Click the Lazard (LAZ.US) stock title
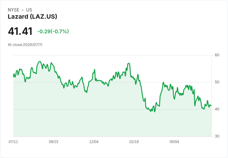Image resolution: width=228 pixels, height=158 pixels. [32, 17]
